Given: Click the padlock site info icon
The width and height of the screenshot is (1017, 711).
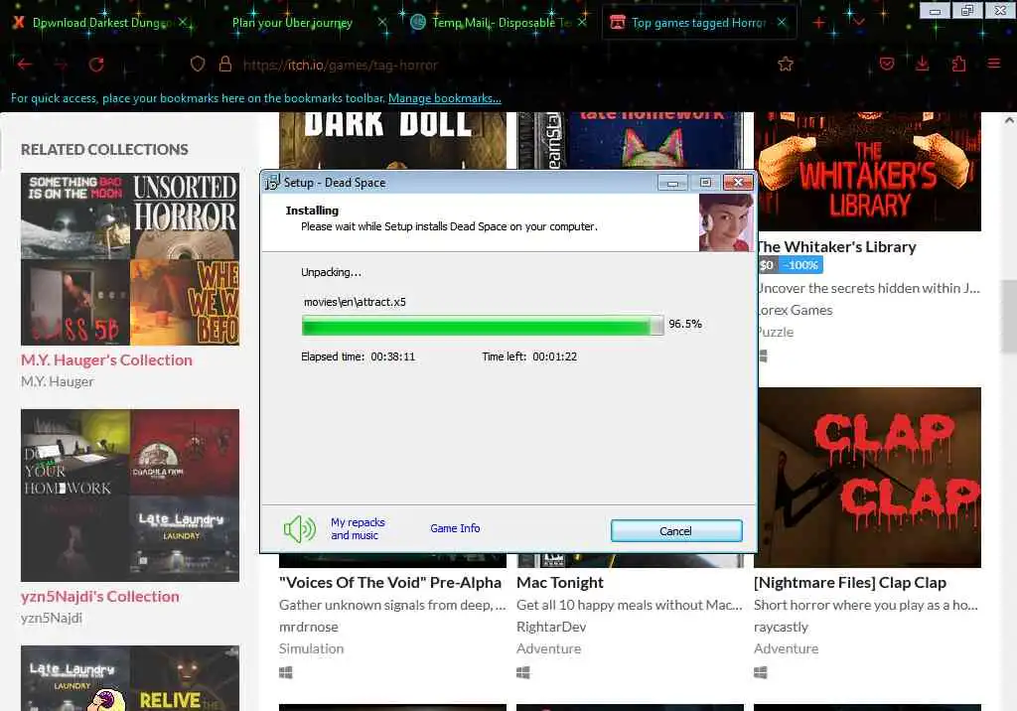Looking at the screenshot, I should tap(225, 64).
